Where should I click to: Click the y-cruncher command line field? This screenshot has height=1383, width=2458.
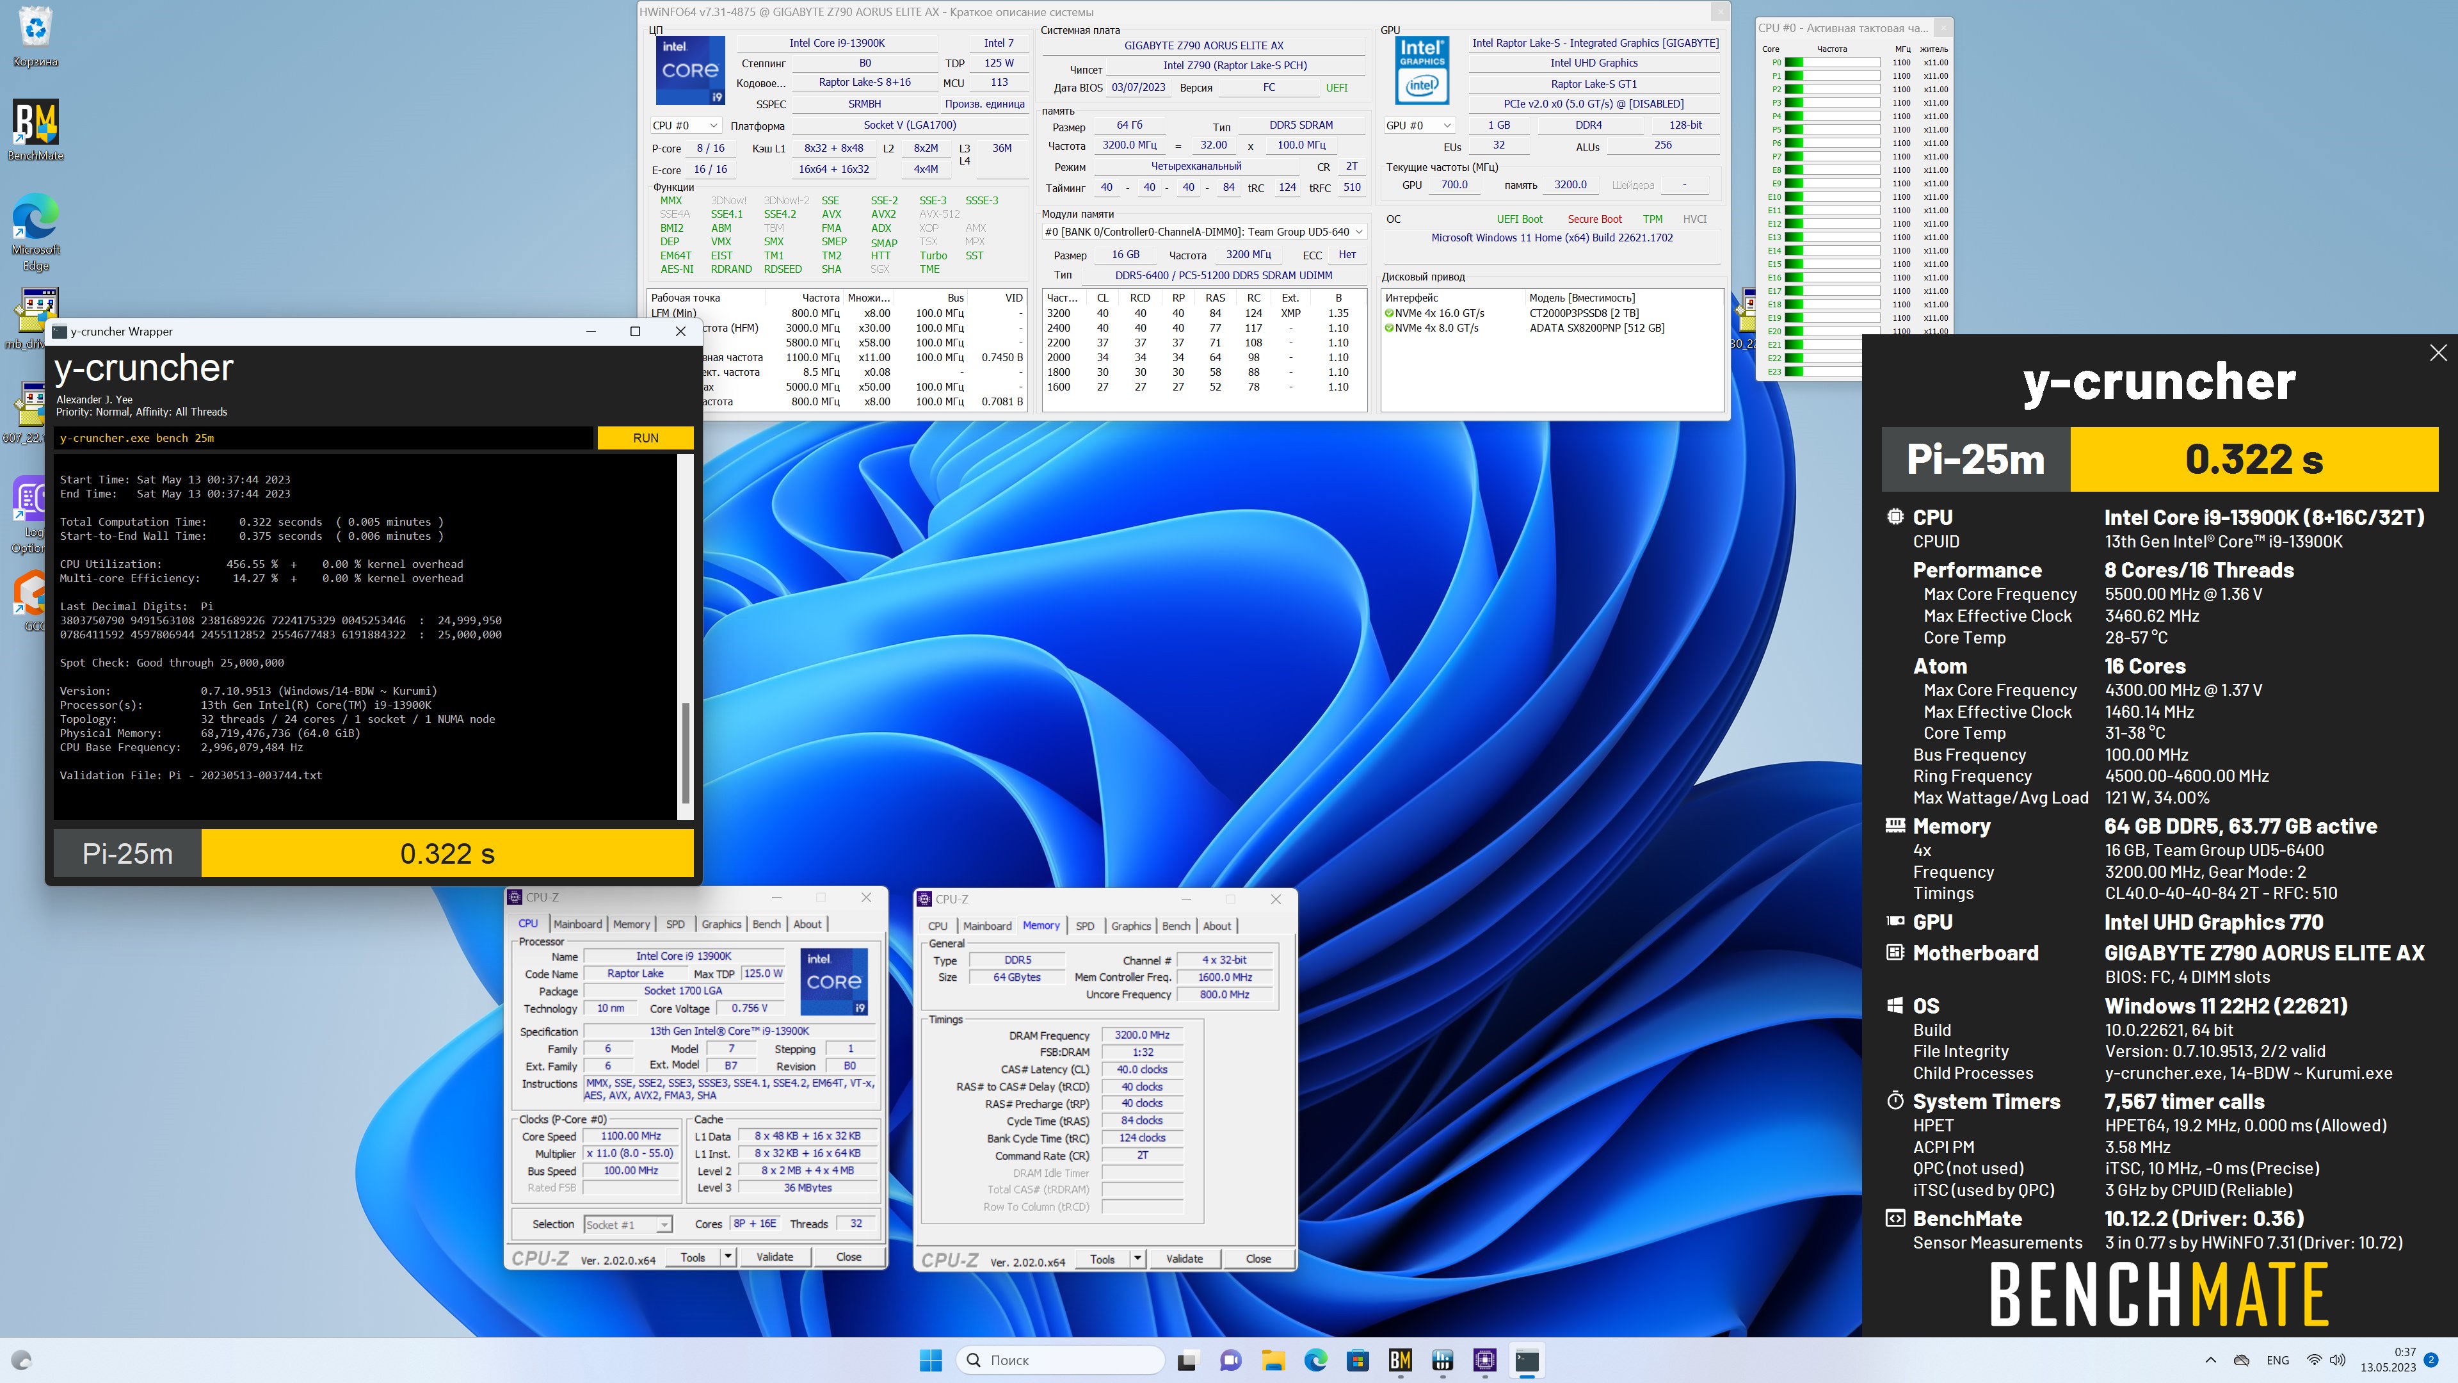point(325,438)
